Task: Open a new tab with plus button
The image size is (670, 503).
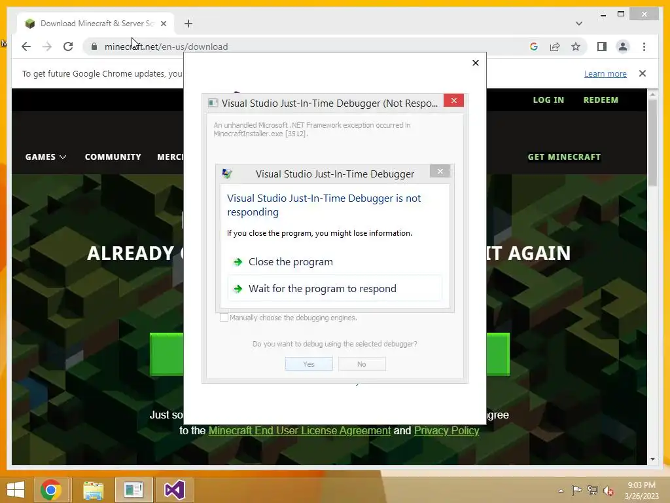Action: tap(188, 24)
